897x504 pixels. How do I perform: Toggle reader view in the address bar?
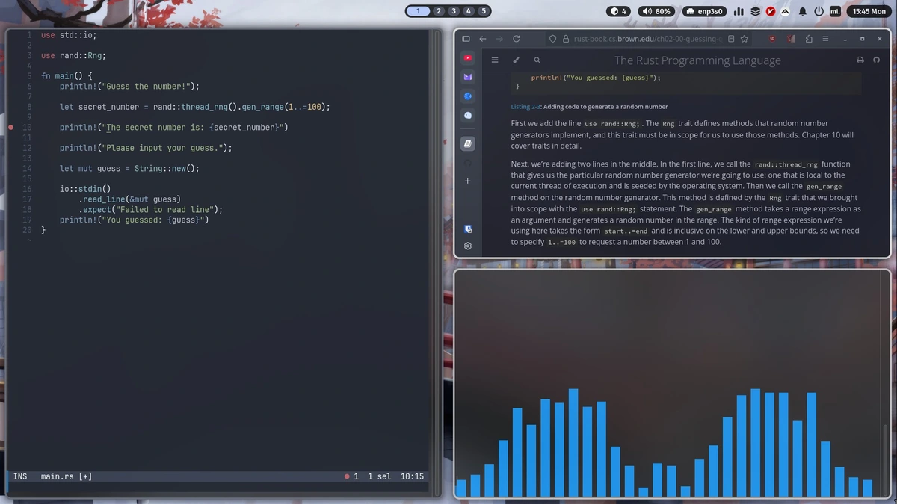click(731, 38)
